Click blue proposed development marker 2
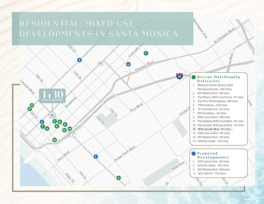The height and width of the screenshot is (204, 264). 42,122
